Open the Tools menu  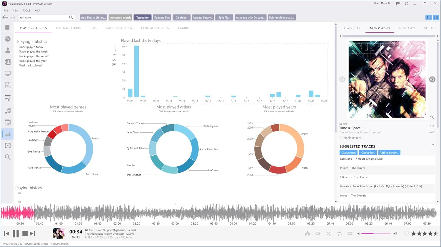click(26, 11)
